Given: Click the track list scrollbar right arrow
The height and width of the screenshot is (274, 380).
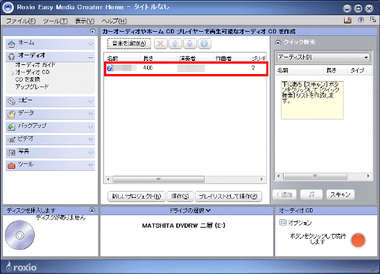Looking at the screenshot, I should 261,179.
